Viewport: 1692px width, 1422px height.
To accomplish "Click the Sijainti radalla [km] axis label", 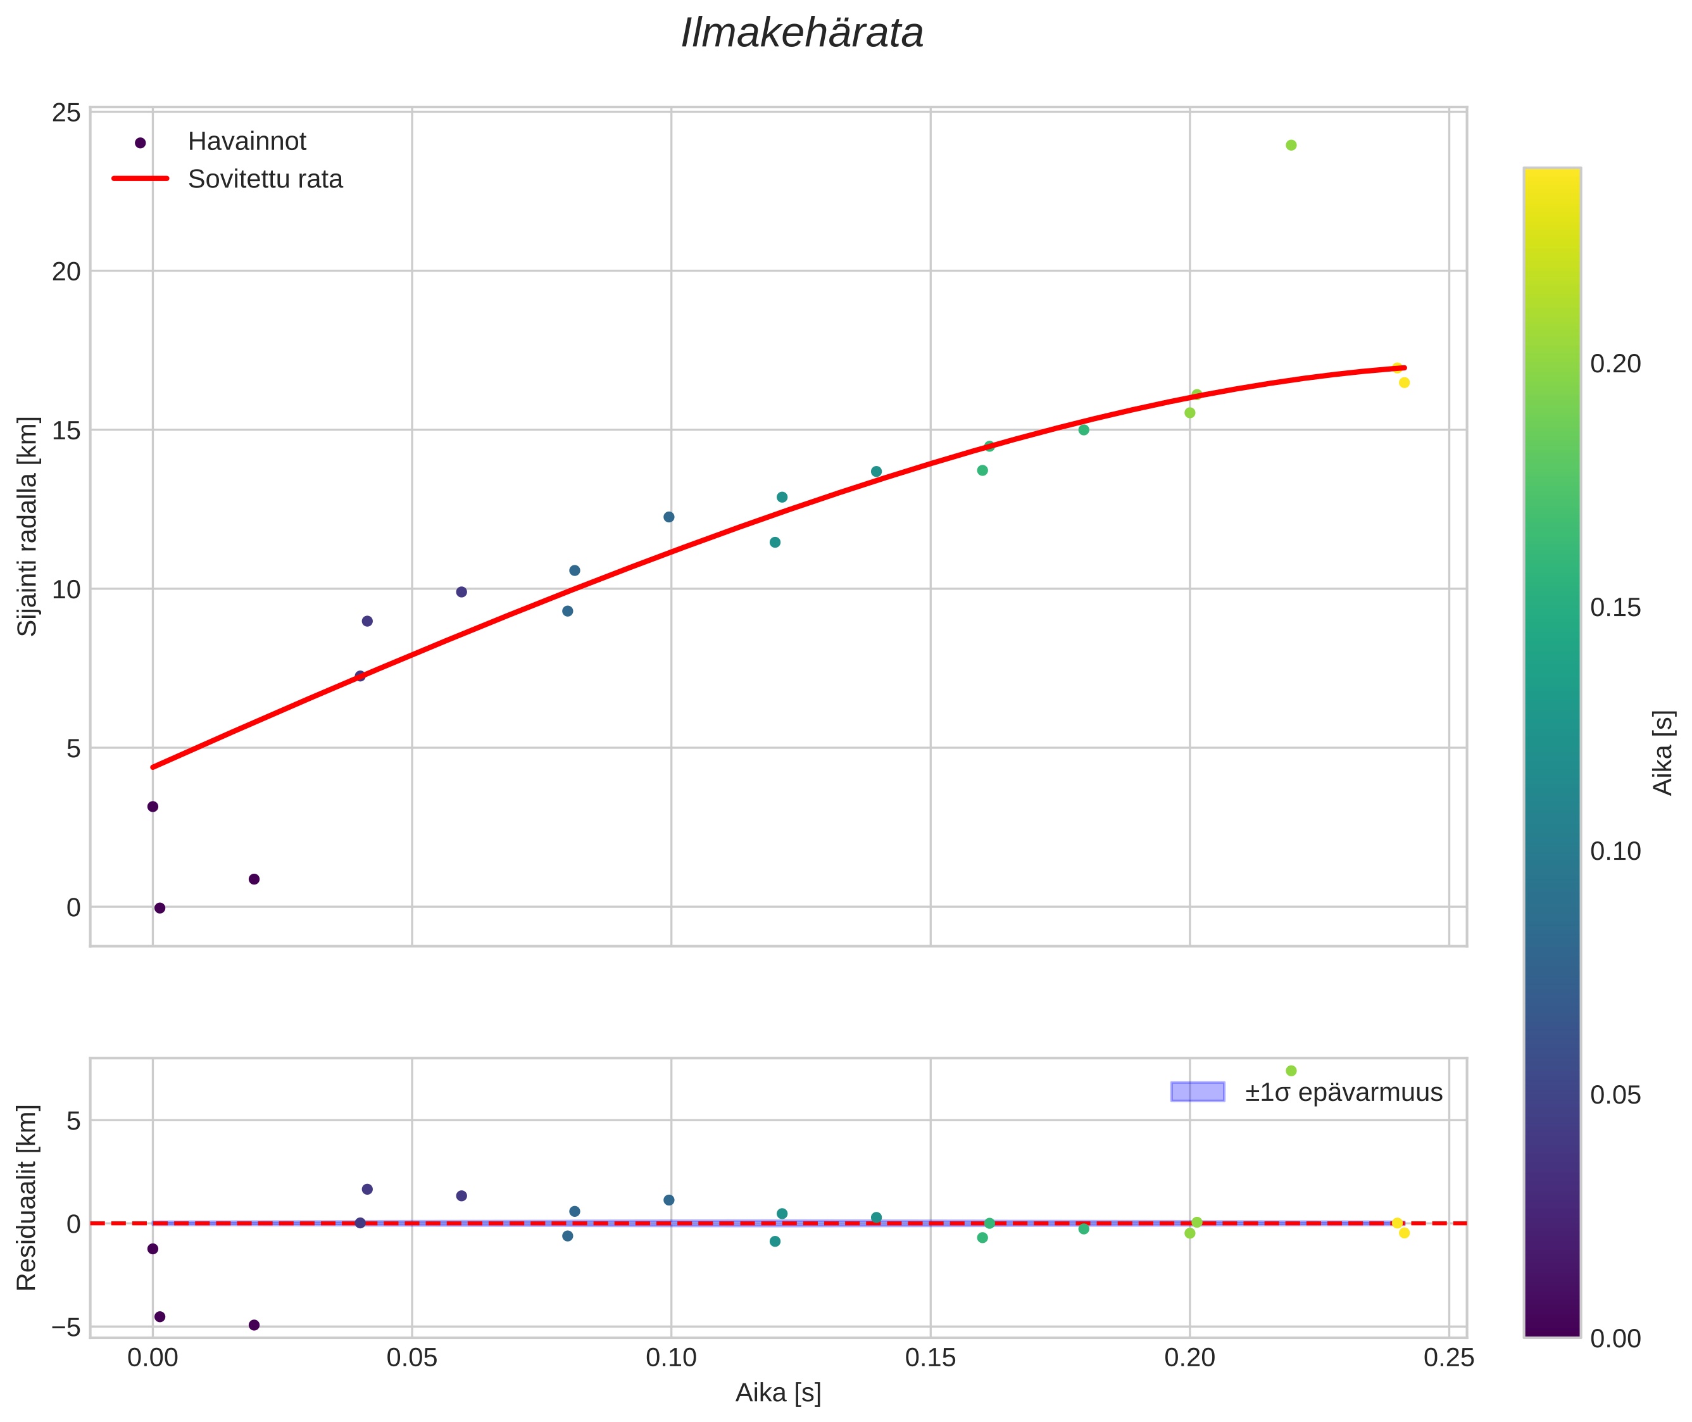I will (x=27, y=526).
